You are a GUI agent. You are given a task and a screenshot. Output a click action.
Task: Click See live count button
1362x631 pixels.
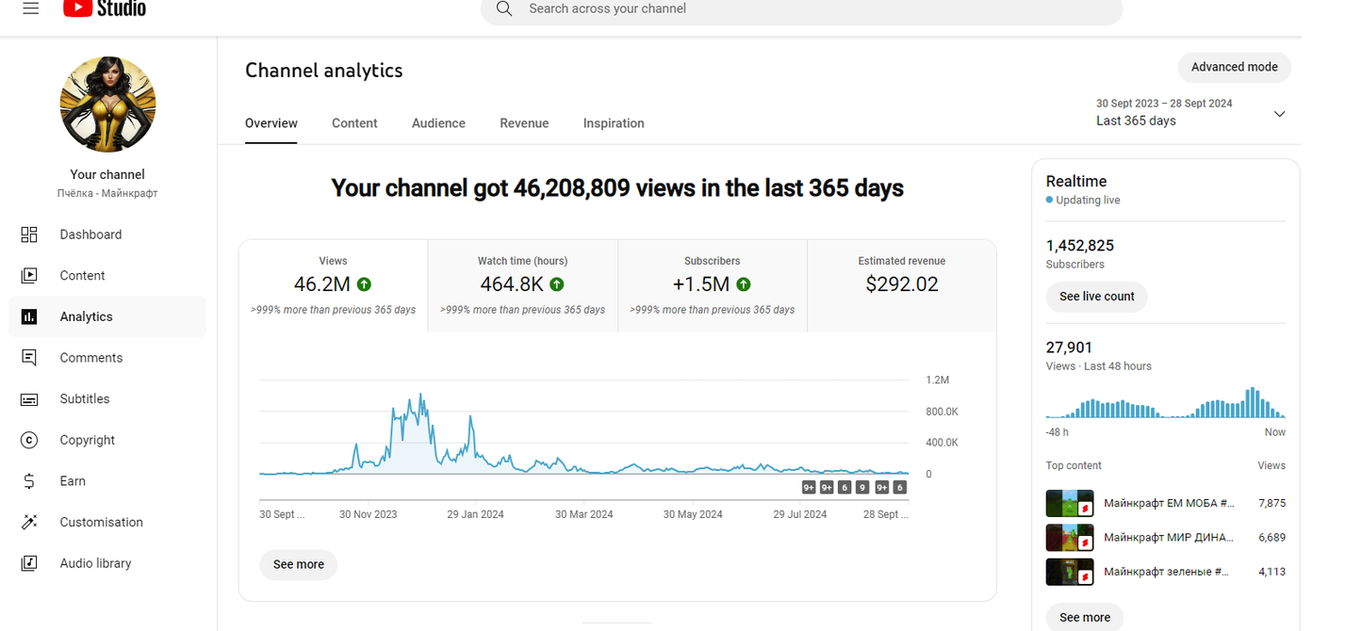[1096, 297]
